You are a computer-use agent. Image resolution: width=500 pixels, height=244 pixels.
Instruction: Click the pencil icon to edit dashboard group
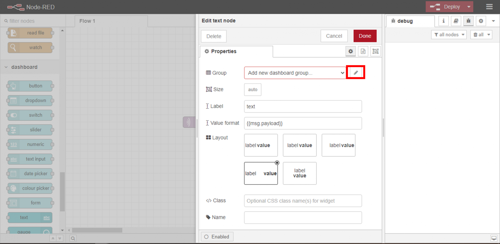356,73
